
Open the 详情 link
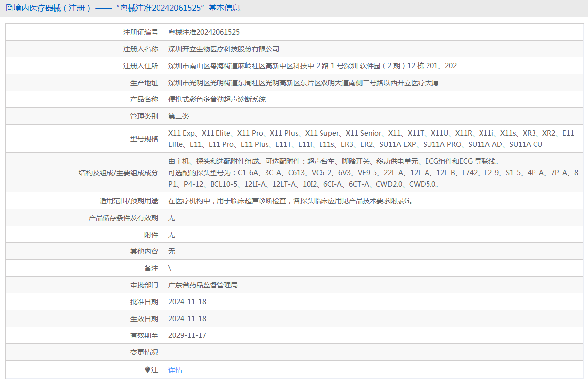(175, 370)
